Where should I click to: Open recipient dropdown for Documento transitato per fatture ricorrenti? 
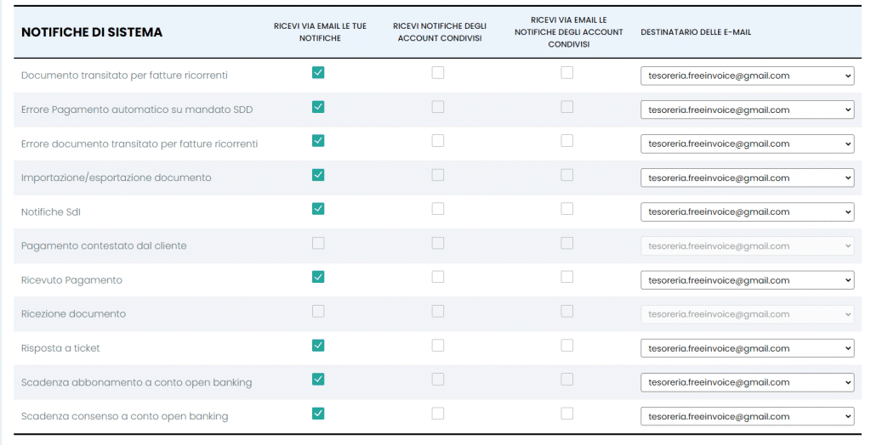tap(747, 76)
